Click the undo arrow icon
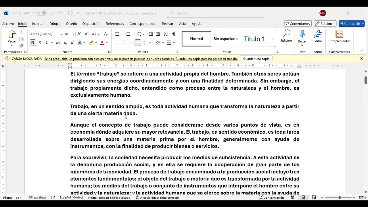This screenshot has height=207, width=368. point(60,13)
